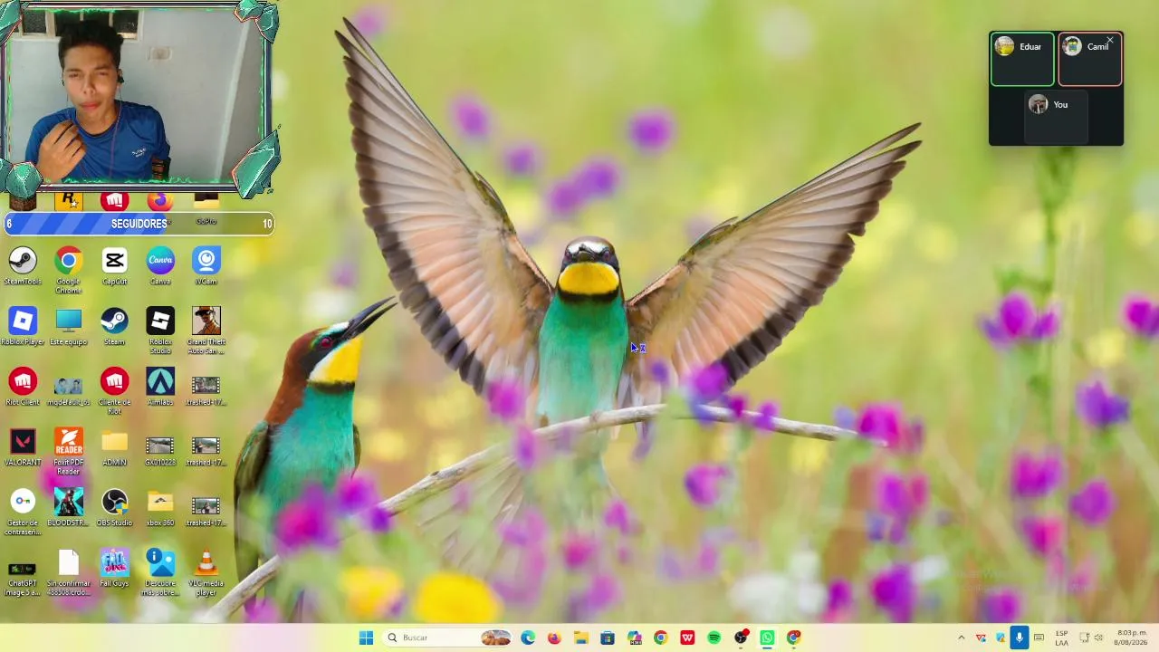Open the network status tray icon
The width and height of the screenshot is (1159, 652).
[1084, 638]
